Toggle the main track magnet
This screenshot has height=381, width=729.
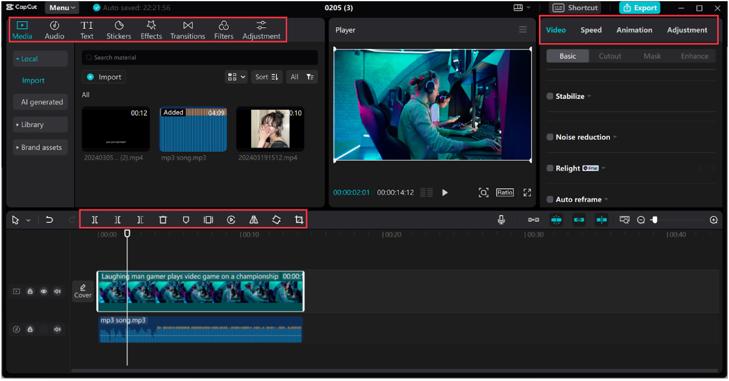533,220
